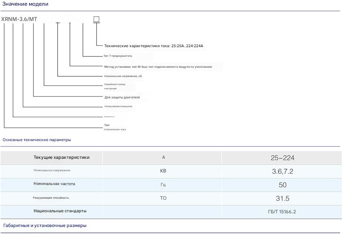Click the 'Использование в помещении' label
342x234 pixels.
coord(118,106)
